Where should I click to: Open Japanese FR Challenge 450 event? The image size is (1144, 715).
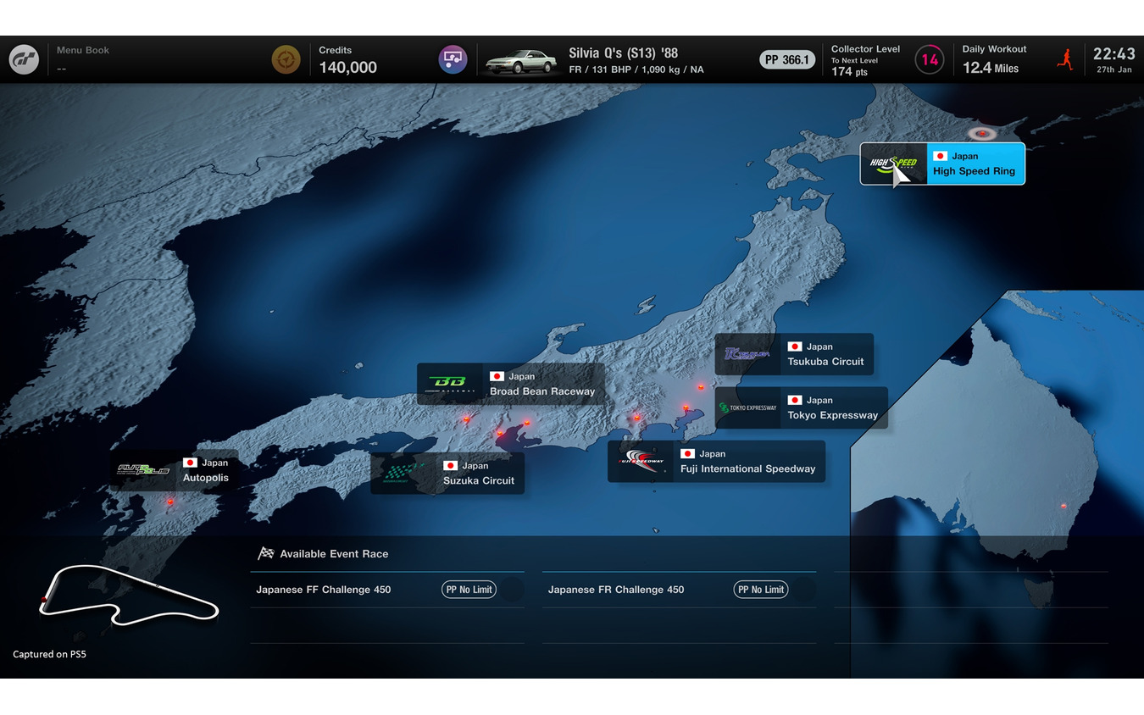[x=679, y=590]
